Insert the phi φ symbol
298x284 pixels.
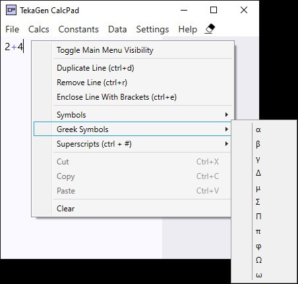(x=264, y=246)
